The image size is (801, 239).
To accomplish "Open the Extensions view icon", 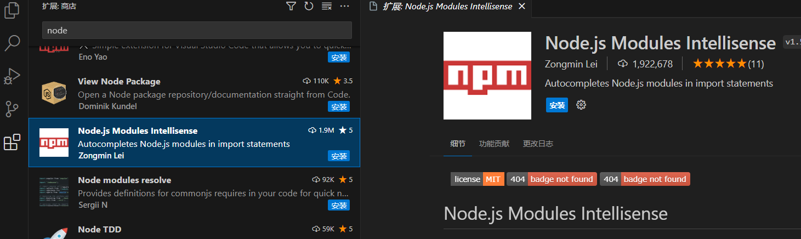I will 12,142.
